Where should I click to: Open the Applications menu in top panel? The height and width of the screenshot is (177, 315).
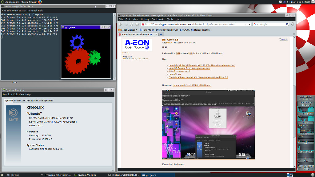[12, 2]
